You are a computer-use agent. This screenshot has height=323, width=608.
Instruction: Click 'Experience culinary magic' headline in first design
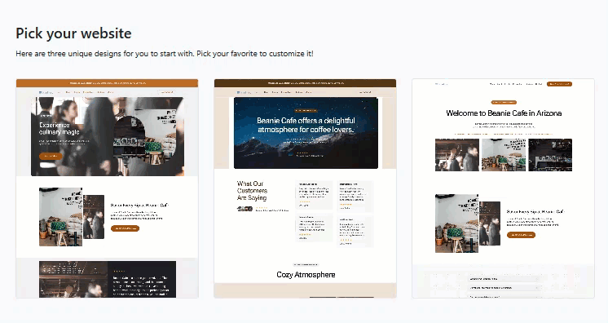(x=59, y=129)
